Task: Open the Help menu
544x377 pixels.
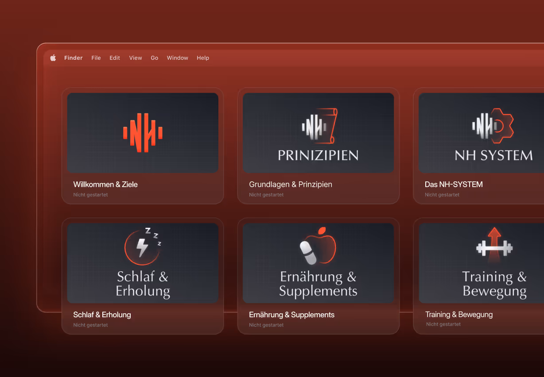Action: (203, 58)
